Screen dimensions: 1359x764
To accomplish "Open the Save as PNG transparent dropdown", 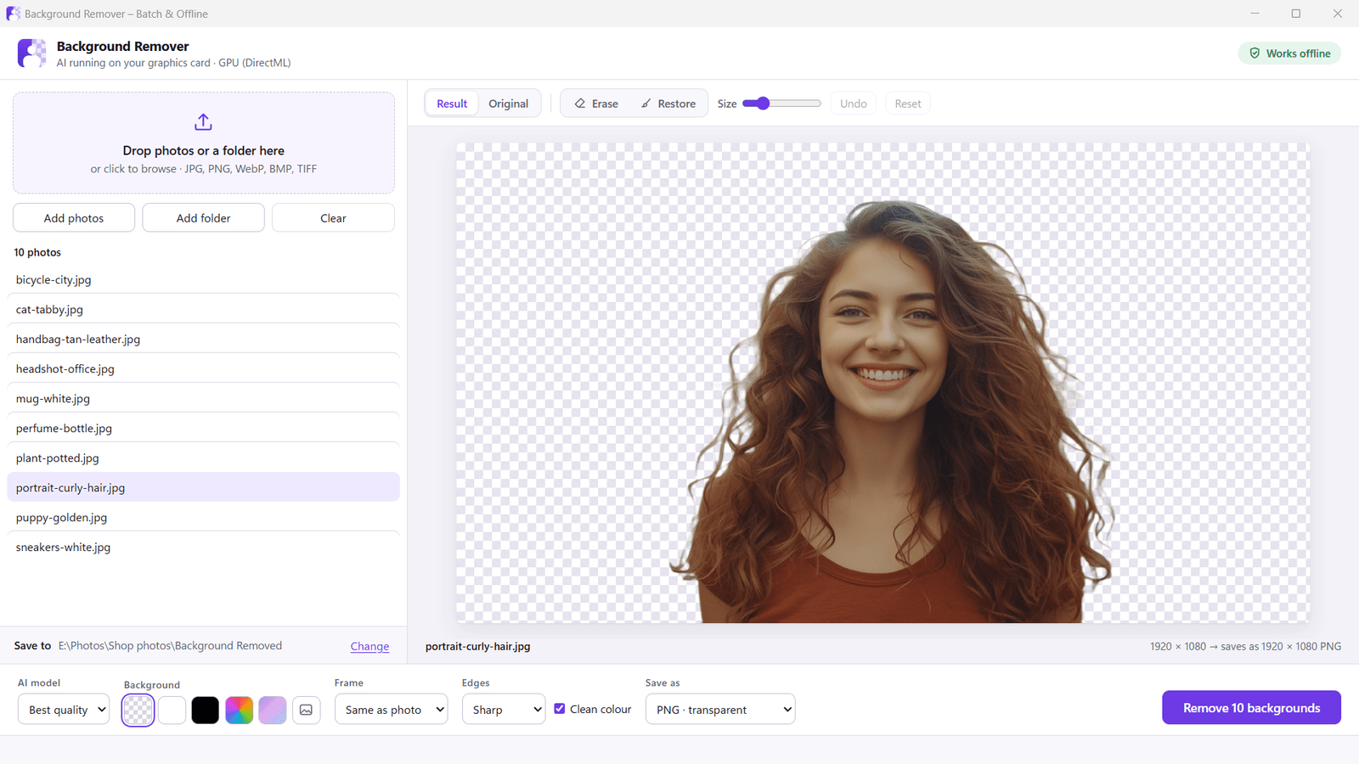I will [720, 710].
